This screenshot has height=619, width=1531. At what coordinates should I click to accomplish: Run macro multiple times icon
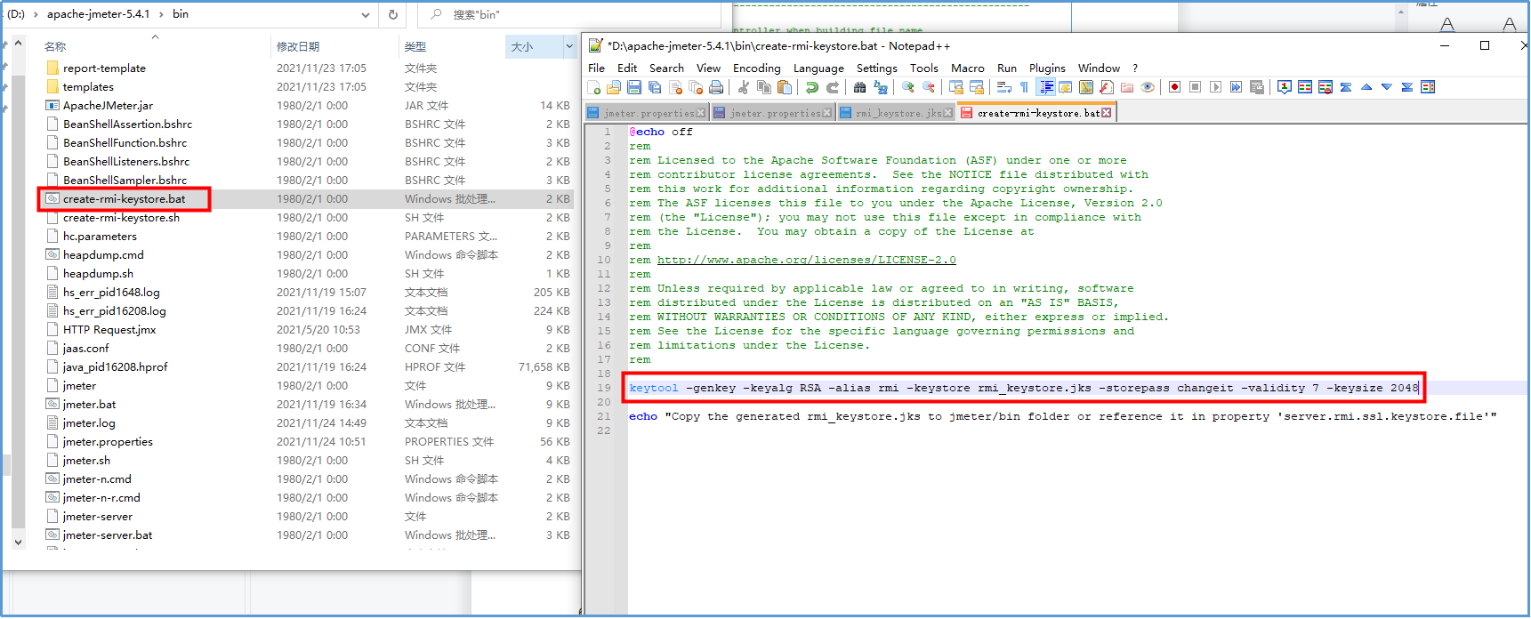pyautogui.click(x=1237, y=87)
